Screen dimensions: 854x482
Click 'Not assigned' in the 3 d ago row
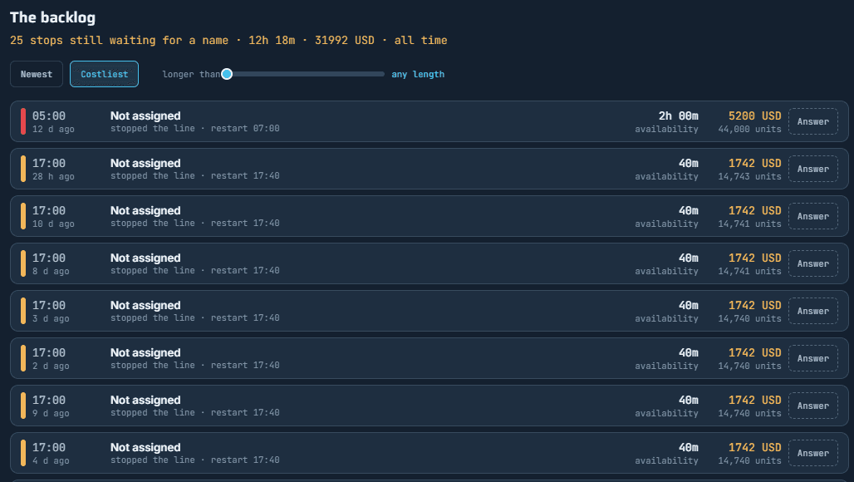pyautogui.click(x=145, y=305)
